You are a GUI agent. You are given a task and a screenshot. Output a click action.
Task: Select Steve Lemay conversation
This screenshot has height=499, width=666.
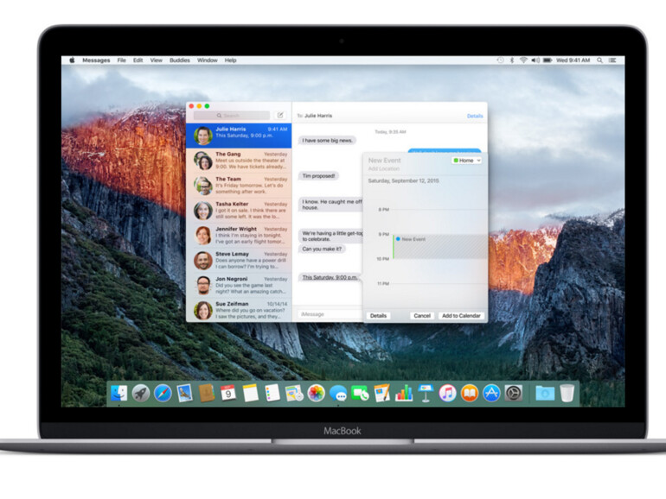click(x=239, y=261)
